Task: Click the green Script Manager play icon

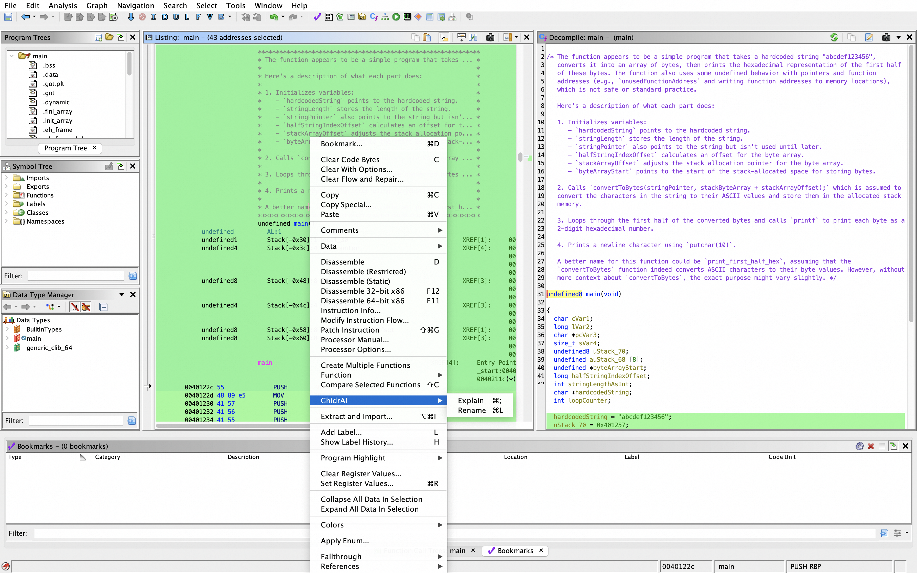Action: [x=396, y=17]
